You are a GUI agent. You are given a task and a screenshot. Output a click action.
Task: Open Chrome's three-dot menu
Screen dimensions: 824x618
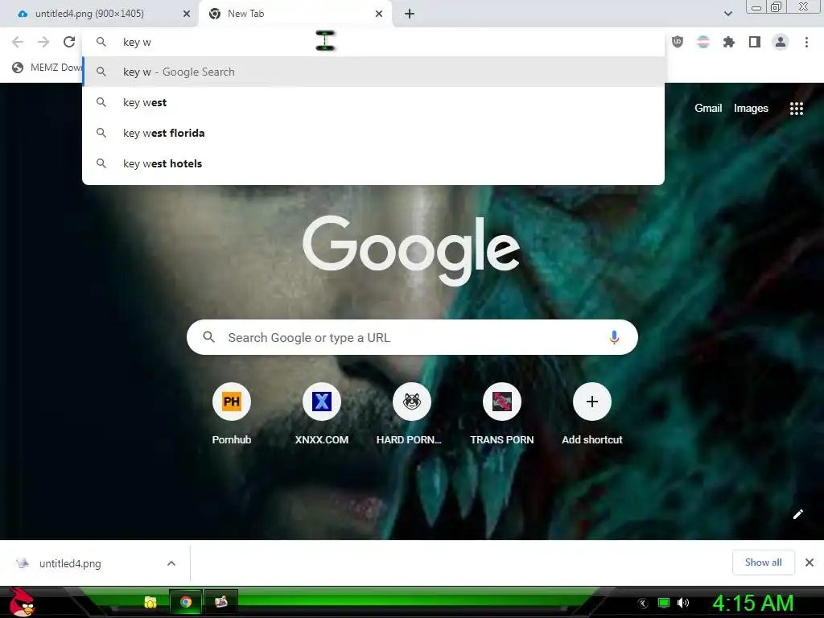pyautogui.click(x=806, y=42)
